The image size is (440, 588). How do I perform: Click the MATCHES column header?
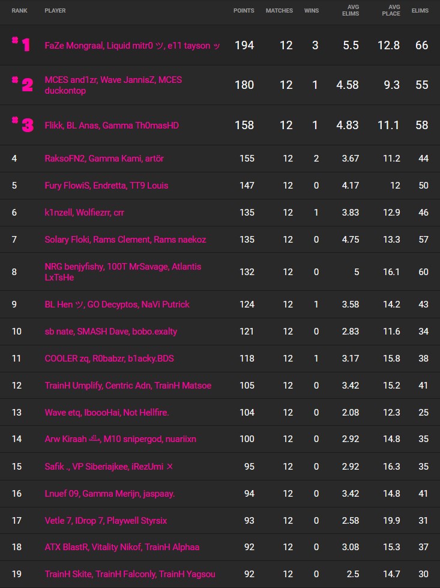[279, 11]
